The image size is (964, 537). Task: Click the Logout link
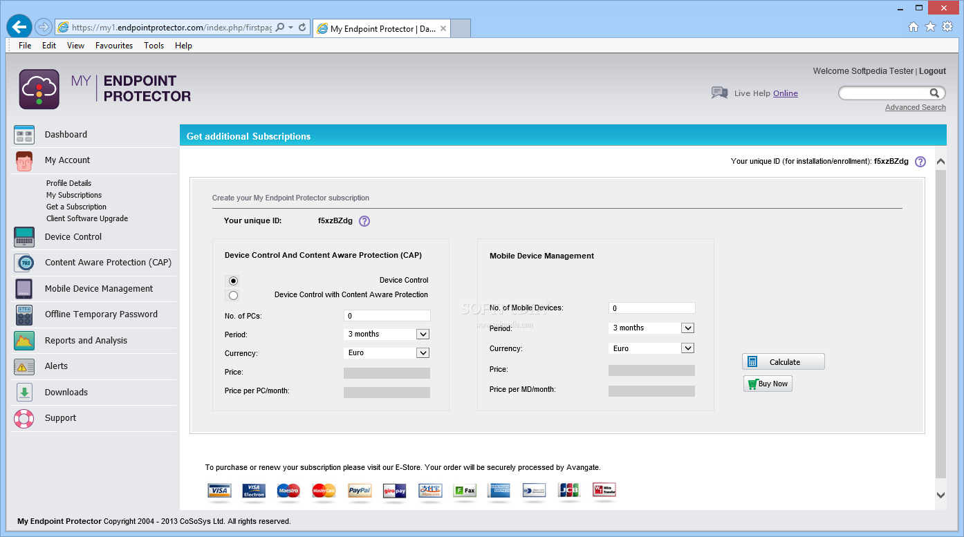point(932,71)
